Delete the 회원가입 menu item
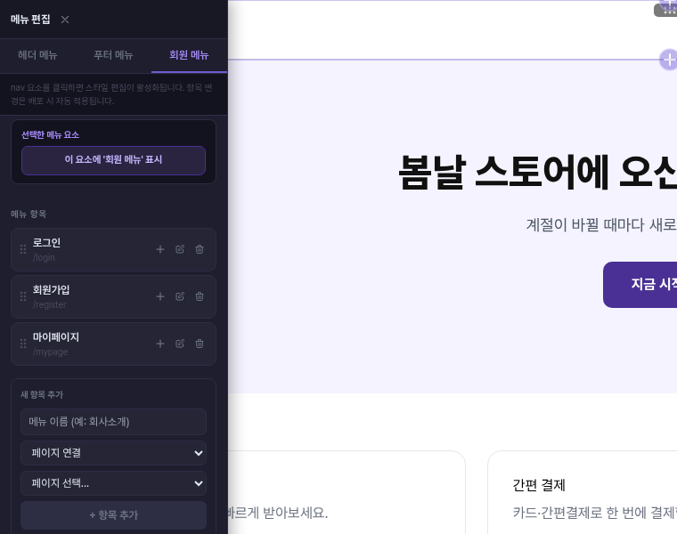 pos(200,296)
